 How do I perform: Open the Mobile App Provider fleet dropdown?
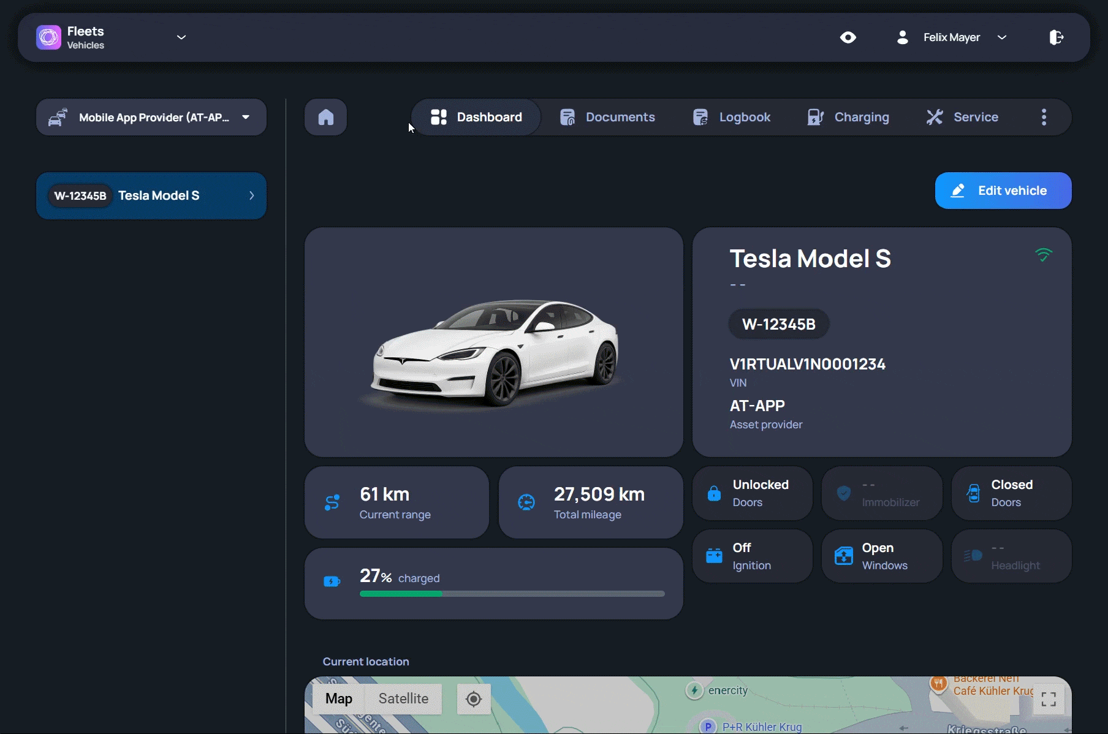(x=151, y=117)
